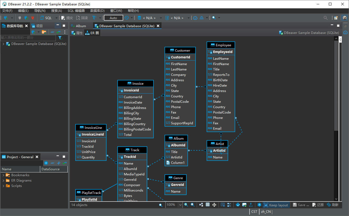The image size is (349, 216).
Task: Select the Customer table header in diagram
Action: click(180, 50)
